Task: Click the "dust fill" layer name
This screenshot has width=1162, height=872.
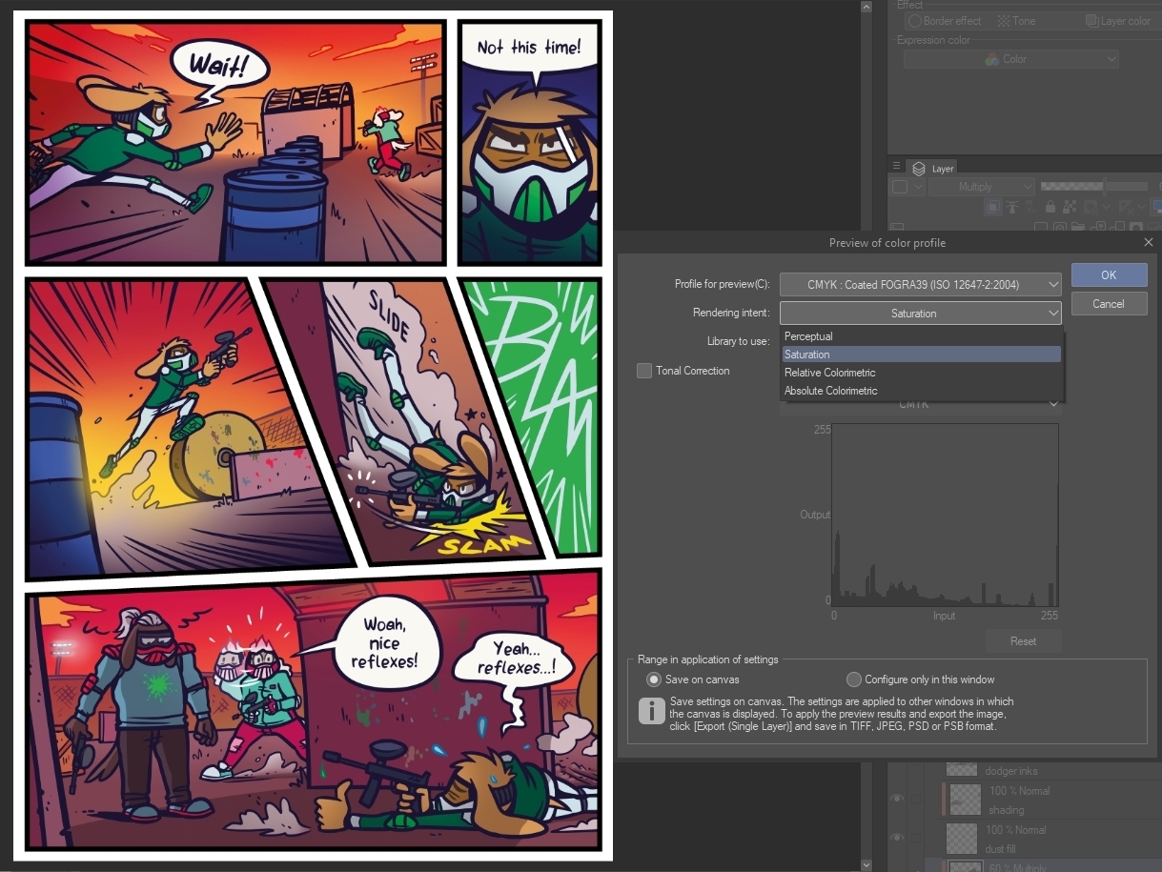Action: pyautogui.click(x=1003, y=849)
